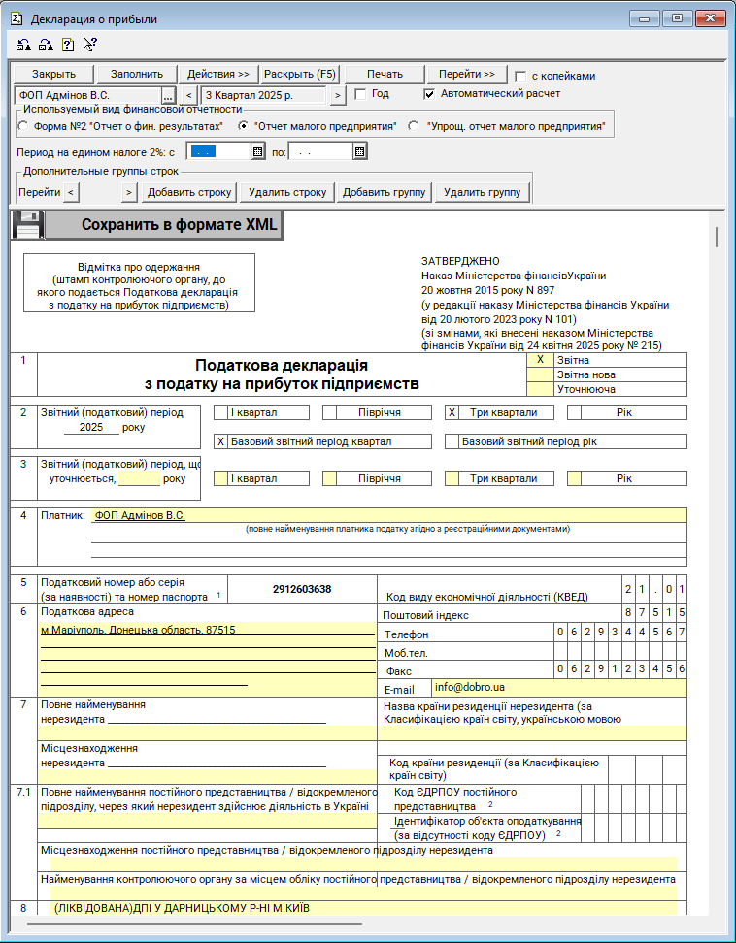Image resolution: width=736 pixels, height=943 pixels.
Task: Go to next period after 3 Квартал 2025
Action: [x=337, y=95]
